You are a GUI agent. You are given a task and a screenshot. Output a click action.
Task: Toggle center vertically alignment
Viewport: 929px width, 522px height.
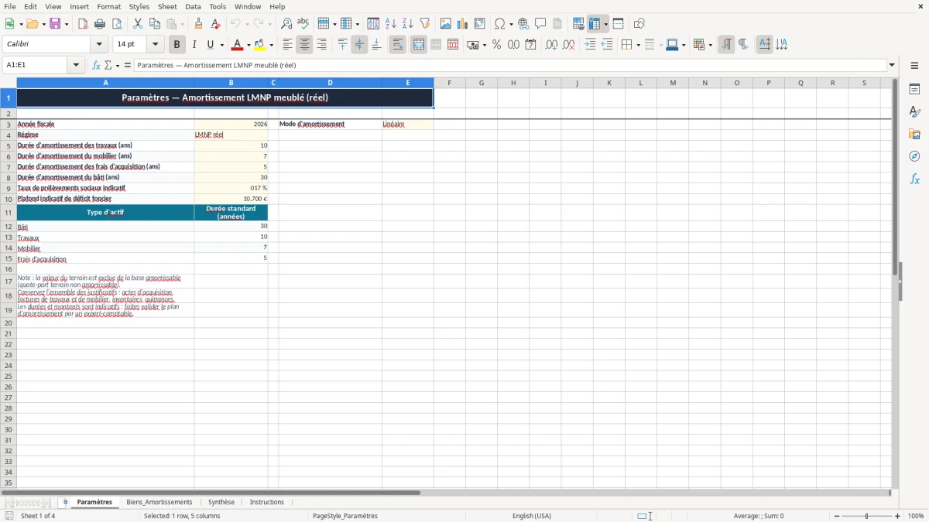coord(359,45)
